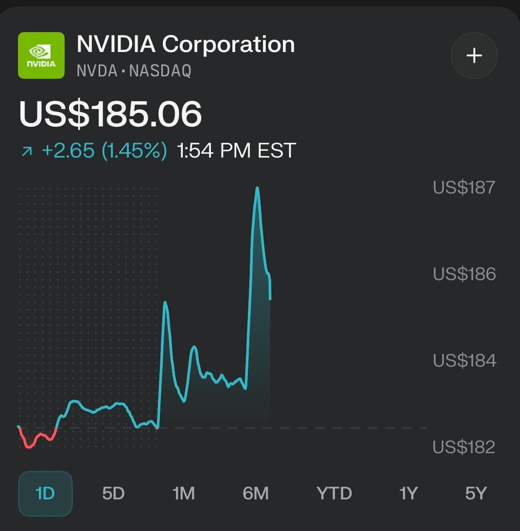Open the 6M chart view

tap(256, 494)
